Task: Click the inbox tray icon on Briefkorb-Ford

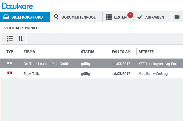Action: 6,17
